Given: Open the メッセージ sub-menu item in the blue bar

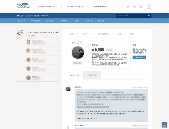Looking at the screenshot, I should click(x=89, y=21).
